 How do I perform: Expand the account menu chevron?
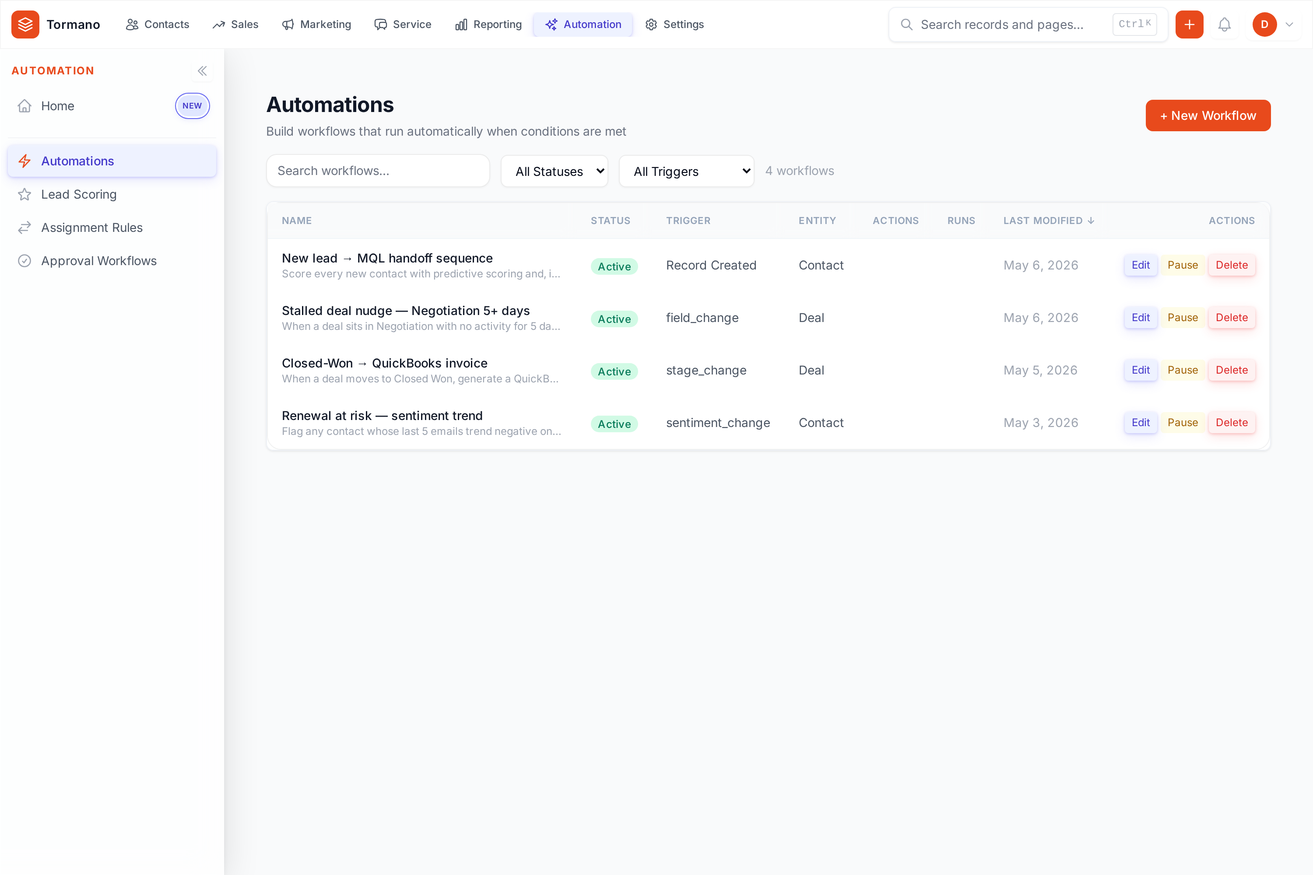point(1289,24)
